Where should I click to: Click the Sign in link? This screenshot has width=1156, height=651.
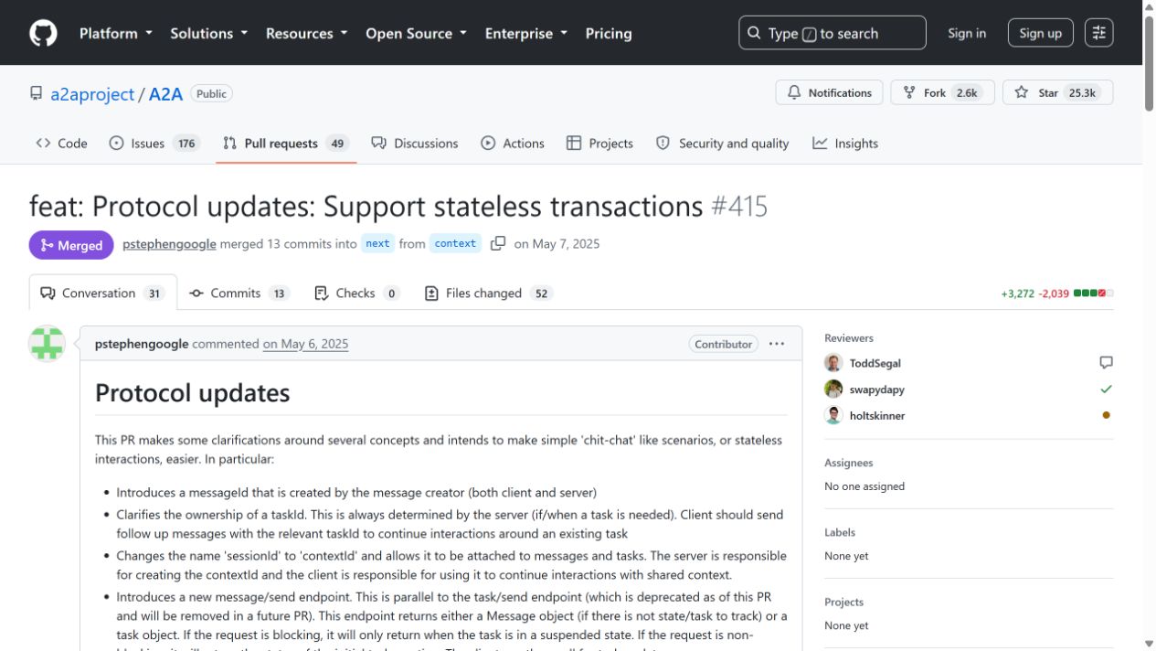967,33
